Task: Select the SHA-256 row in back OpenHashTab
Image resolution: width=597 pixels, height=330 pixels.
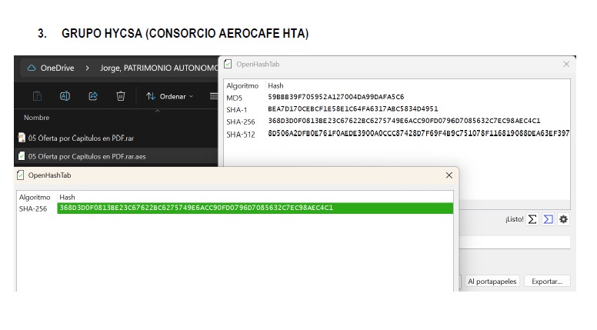Action: tap(397, 122)
